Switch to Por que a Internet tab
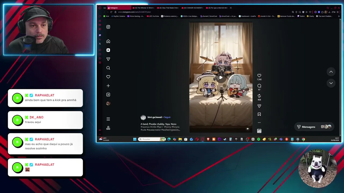Screen dimensions: 344x193 point(217,8)
